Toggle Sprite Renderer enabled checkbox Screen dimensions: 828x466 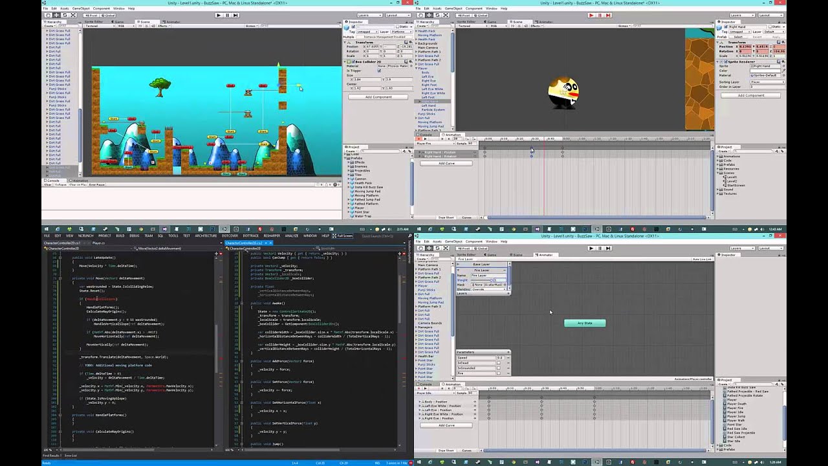click(726, 61)
